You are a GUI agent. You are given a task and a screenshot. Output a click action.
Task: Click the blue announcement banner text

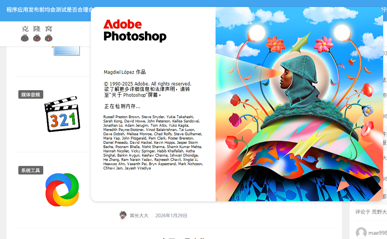coord(47,10)
